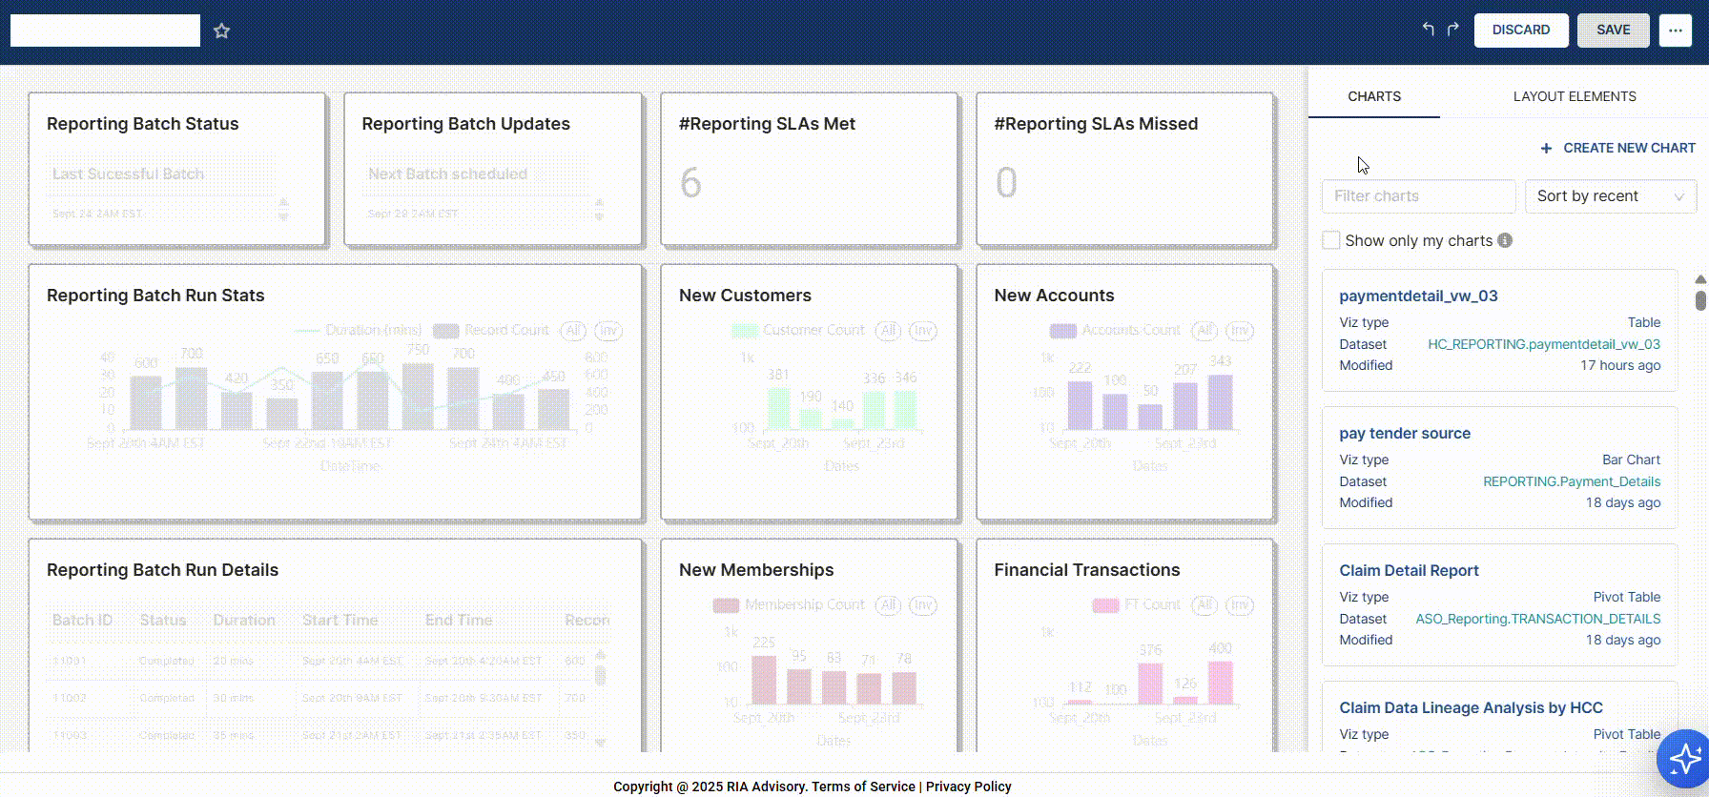
Task: Toggle Inv in New Accounts legend
Action: pos(1239,331)
